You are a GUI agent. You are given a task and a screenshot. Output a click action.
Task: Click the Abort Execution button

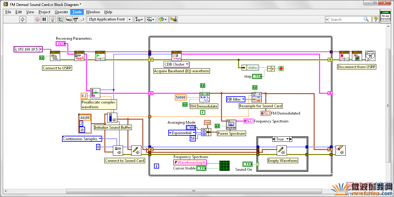point(37,20)
